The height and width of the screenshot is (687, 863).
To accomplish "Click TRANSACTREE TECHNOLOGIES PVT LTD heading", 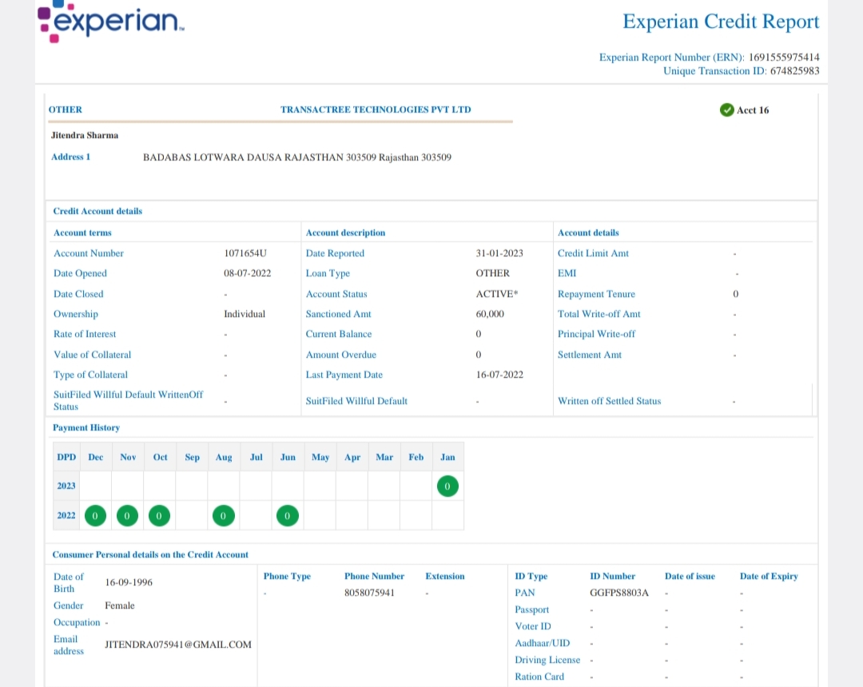I will (x=376, y=110).
